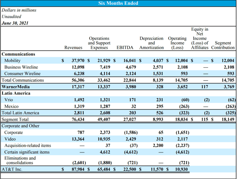The image size is (237, 179).
Task: Click 'Equity in Net Income (Loss) of Affiliates' header
Action: pyautogui.click(x=200, y=38)
